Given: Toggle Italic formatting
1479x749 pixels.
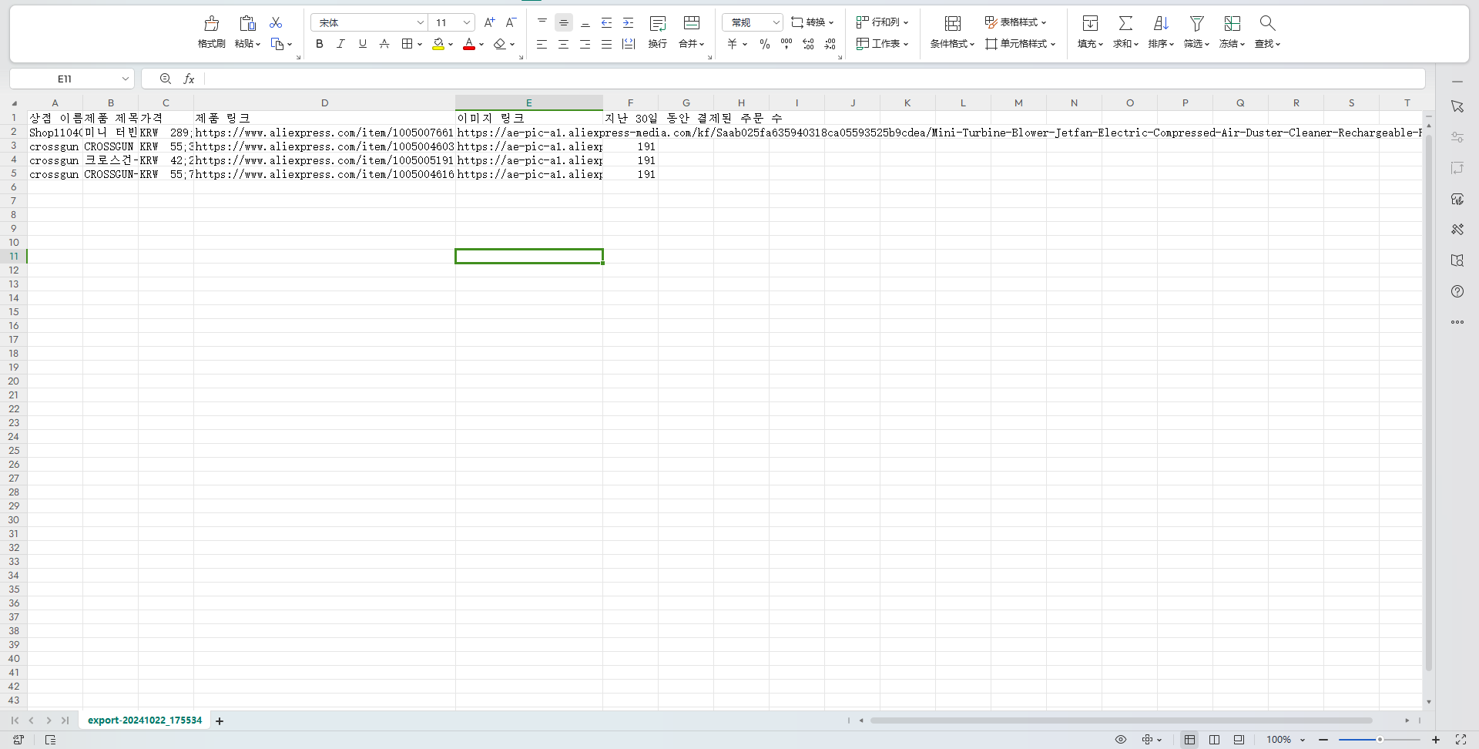Looking at the screenshot, I should tap(340, 44).
